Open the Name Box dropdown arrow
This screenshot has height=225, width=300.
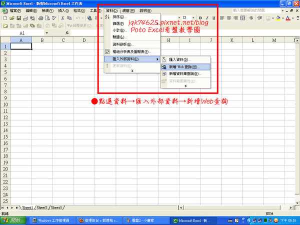pyautogui.click(x=46, y=33)
